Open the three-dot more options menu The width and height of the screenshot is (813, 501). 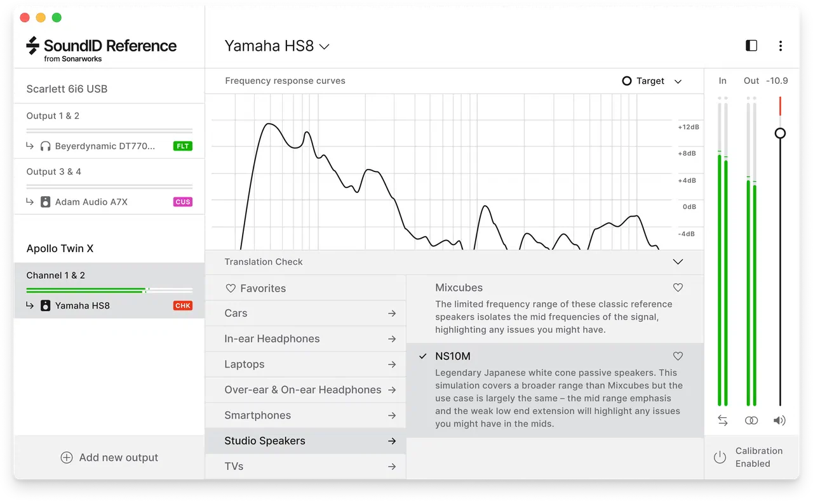pyautogui.click(x=781, y=46)
